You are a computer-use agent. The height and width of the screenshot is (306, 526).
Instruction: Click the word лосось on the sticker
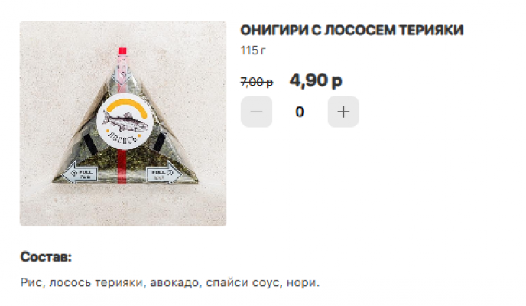point(123,139)
